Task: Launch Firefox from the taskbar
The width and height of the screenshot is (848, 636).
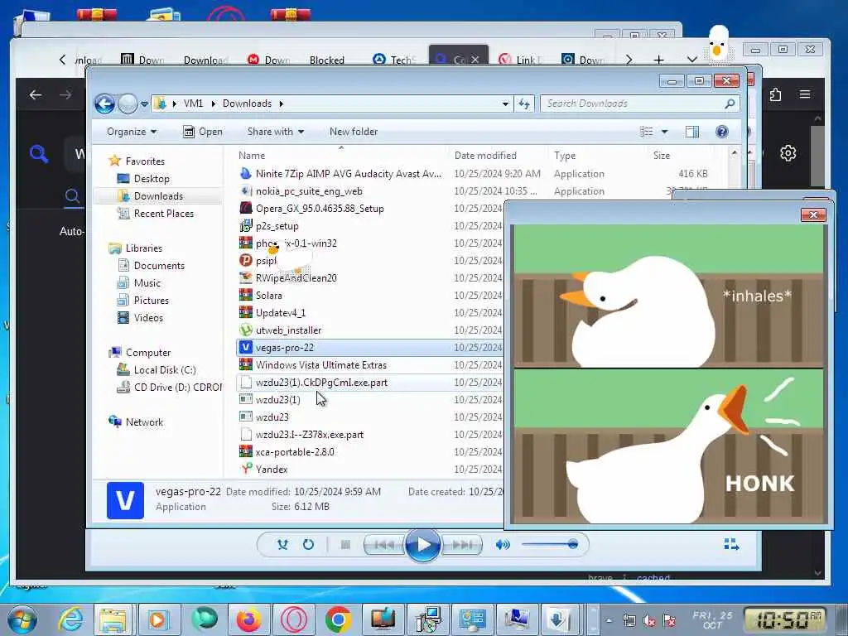Action: (x=248, y=619)
